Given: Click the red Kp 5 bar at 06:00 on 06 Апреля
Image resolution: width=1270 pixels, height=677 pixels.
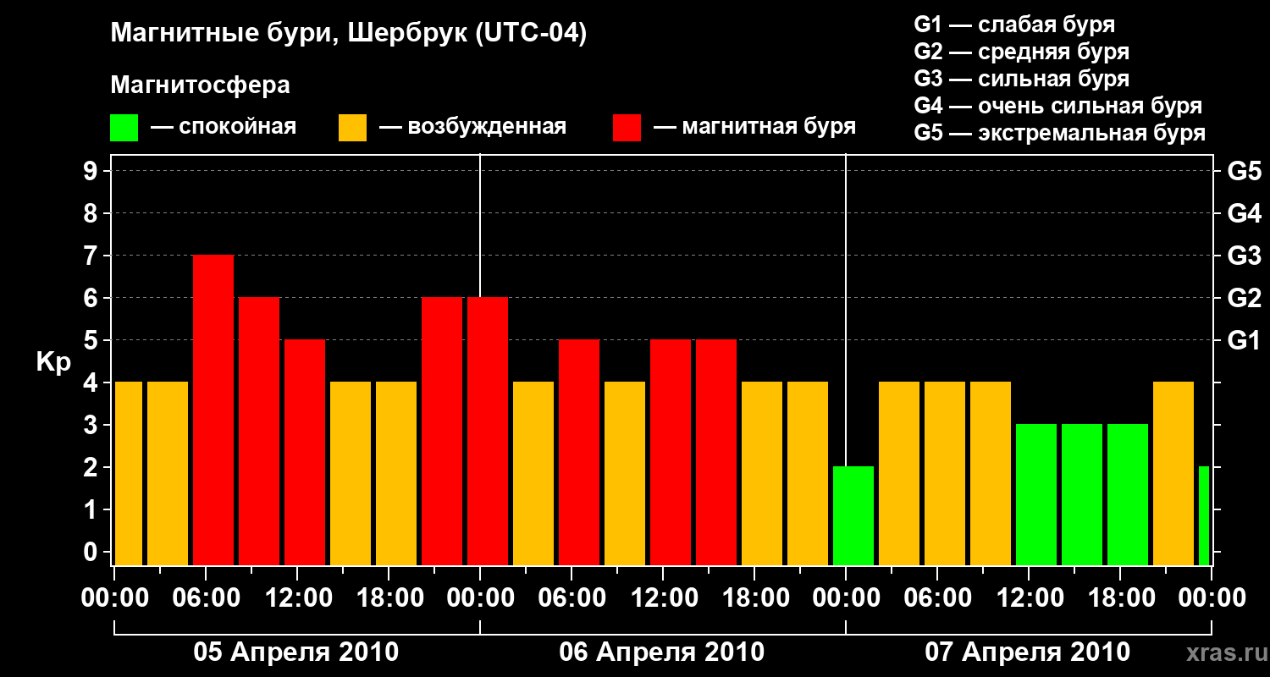Looking at the screenshot, I should coord(579,453).
